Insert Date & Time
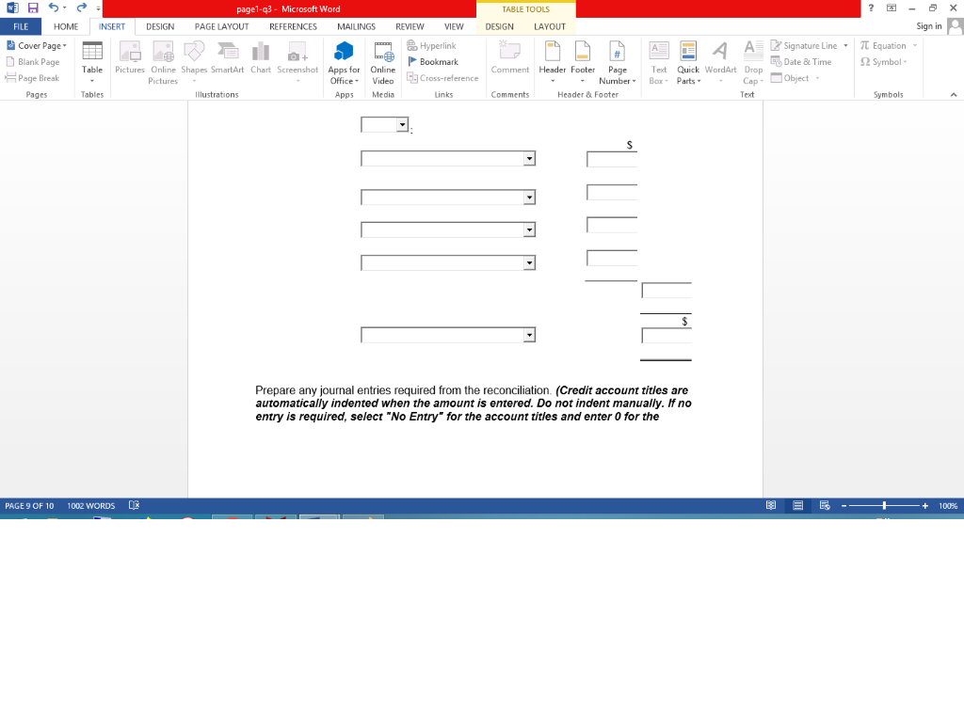 801,62
